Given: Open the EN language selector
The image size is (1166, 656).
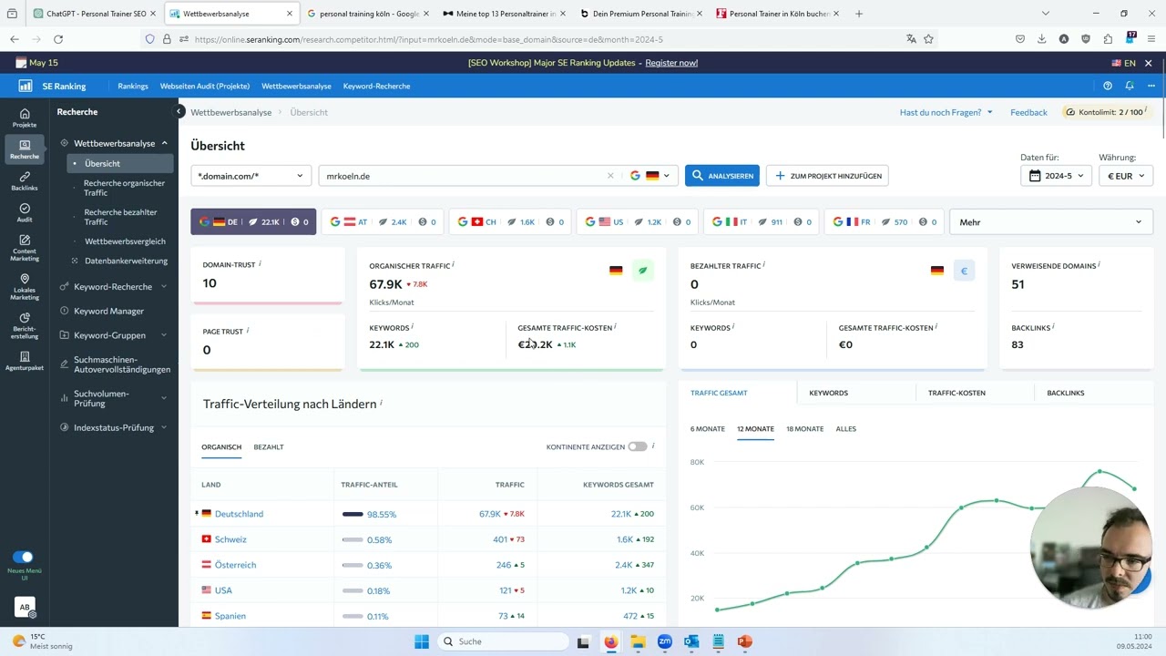Looking at the screenshot, I should click(x=1123, y=63).
